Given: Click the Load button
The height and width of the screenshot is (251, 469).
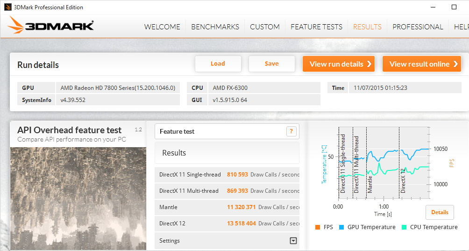Looking at the screenshot, I should pyautogui.click(x=218, y=64).
